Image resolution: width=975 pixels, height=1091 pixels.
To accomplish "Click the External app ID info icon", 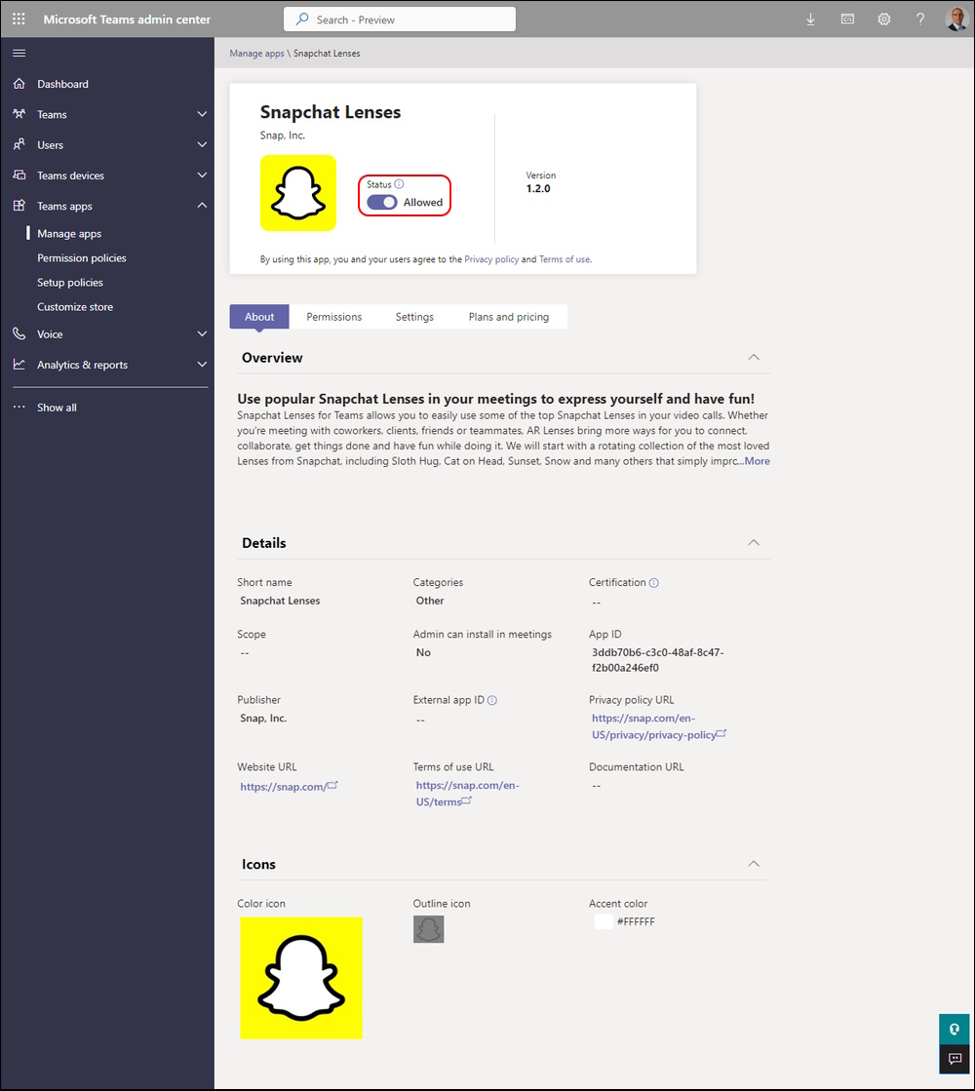I will 492,701.
